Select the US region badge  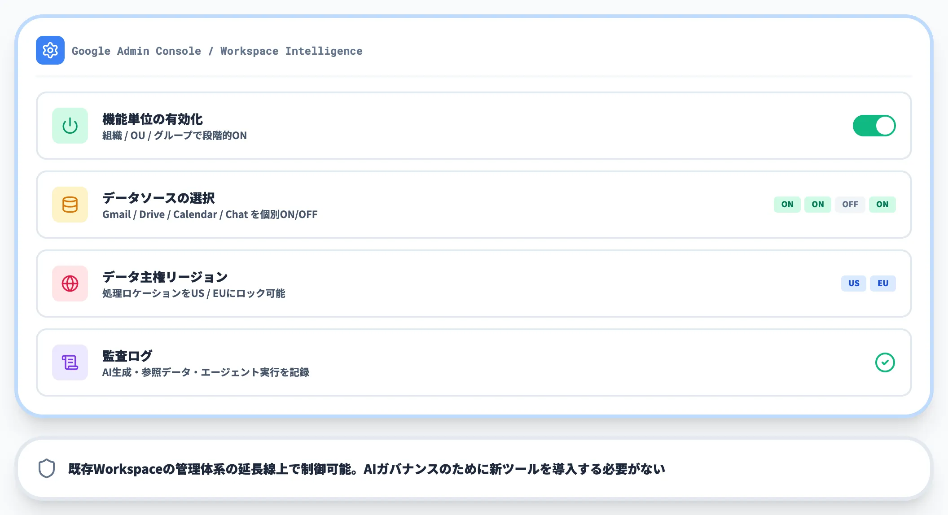pyautogui.click(x=853, y=283)
